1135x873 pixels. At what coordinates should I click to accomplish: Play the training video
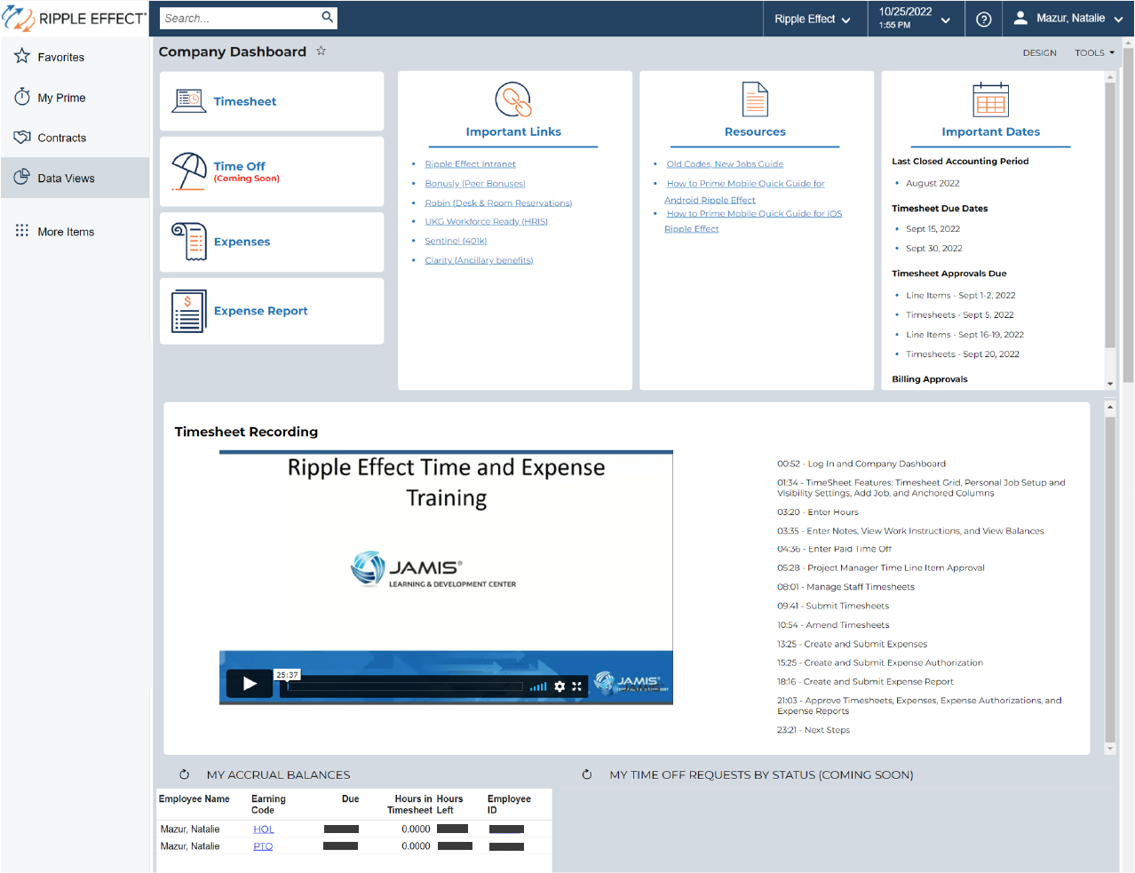250,683
